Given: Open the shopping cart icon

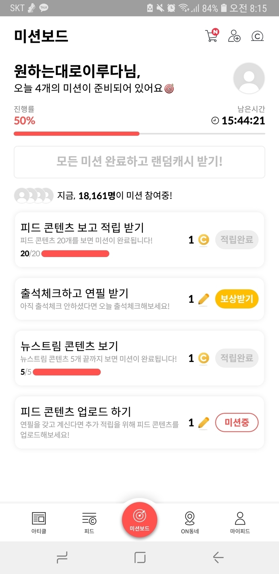Looking at the screenshot, I should coord(212,36).
